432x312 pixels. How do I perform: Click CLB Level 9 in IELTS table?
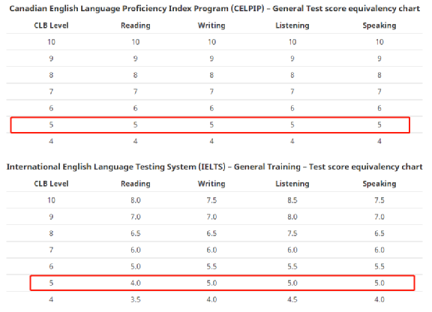point(51,217)
